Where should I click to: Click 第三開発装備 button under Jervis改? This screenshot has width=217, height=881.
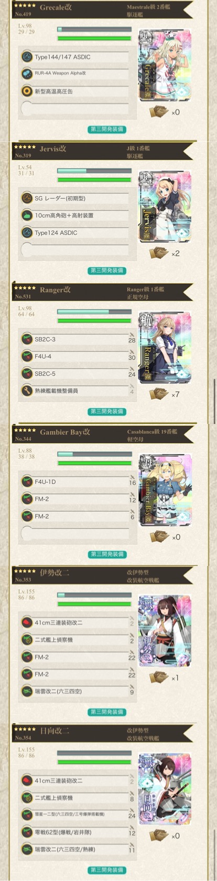(107, 270)
